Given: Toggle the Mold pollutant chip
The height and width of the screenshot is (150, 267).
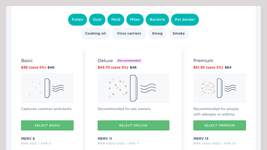Looking at the screenshot, I should [x=116, y=20].
